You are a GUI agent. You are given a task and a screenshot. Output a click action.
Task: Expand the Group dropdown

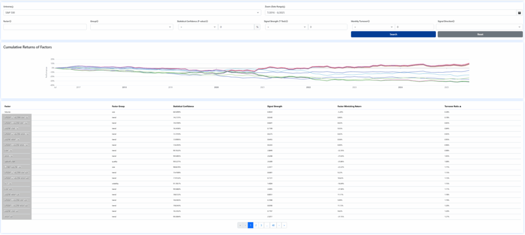132,27
